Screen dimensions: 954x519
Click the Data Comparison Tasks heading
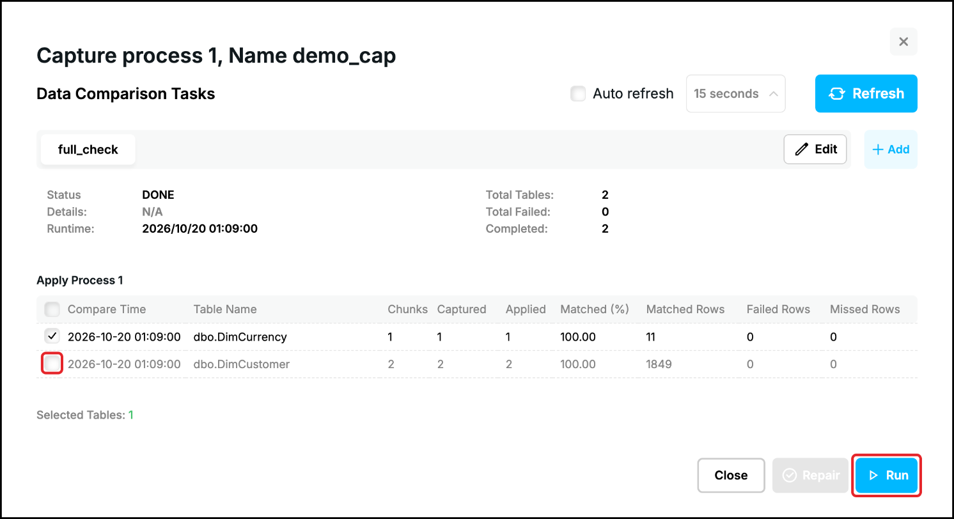pos(126,94)
